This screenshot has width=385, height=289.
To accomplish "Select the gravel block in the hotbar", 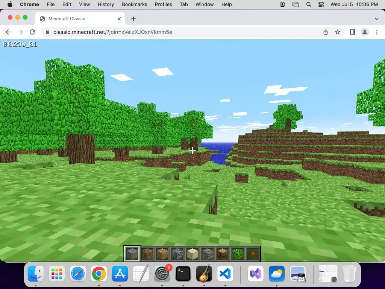I will tap(208, 253).
